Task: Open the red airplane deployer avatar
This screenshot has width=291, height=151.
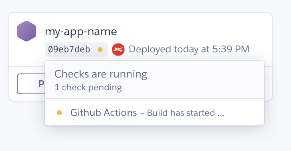Action: (118, 50)
